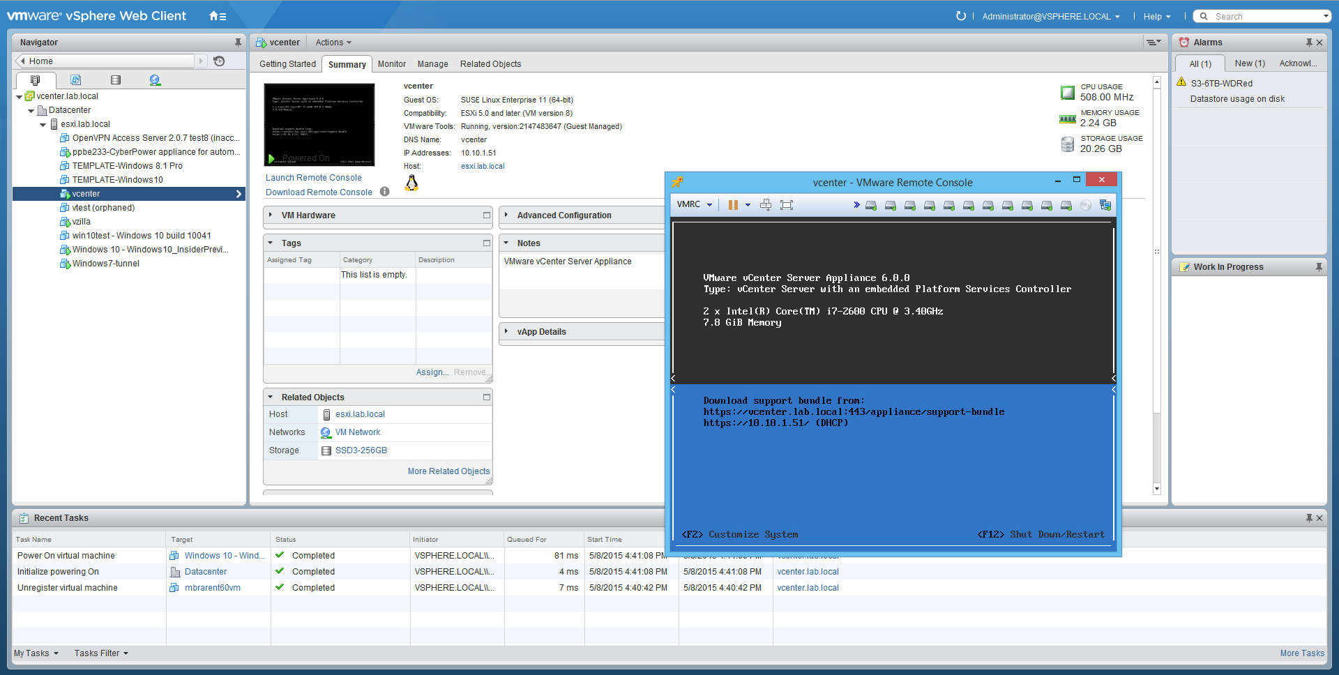Expand the VM Hardware section
Viewport: 1339px width, 675px height.
coord(271,215)
